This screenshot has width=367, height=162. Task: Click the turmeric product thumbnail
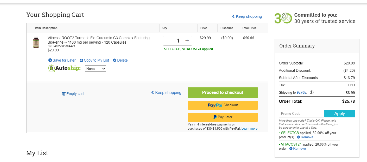point(36,42)
